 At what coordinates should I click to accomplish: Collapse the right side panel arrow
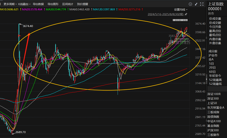tap(206, 79)
